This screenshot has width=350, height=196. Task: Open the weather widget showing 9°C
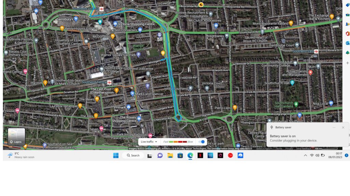tap(21, 156)
